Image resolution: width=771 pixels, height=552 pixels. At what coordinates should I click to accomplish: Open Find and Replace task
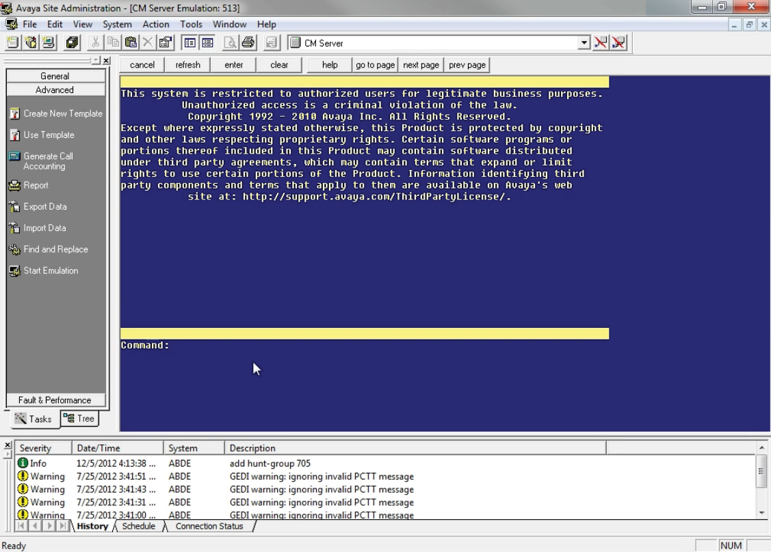(x=49, y=249)
